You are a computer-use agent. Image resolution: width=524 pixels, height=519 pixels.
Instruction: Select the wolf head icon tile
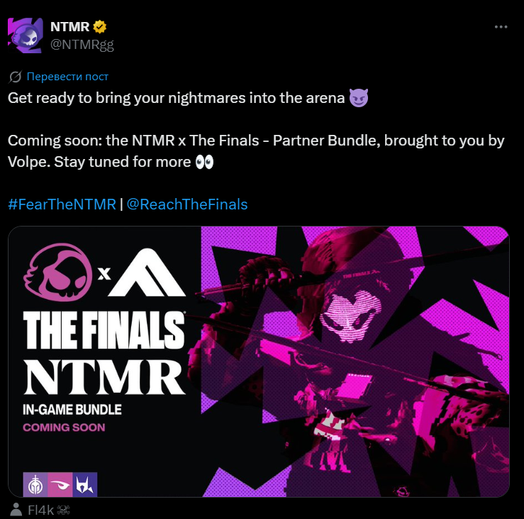click(x=85, y=484)
